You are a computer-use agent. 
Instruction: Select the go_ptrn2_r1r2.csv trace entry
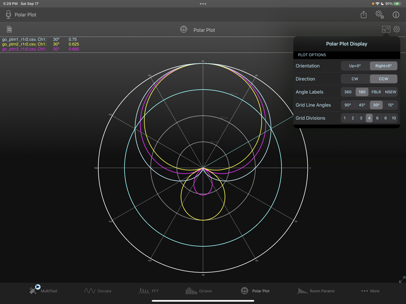pyautogui.click(x=24, y=44)
